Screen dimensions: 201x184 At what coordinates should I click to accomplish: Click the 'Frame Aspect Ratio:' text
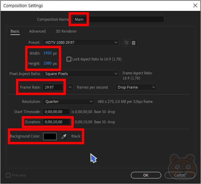pos(138,73)
